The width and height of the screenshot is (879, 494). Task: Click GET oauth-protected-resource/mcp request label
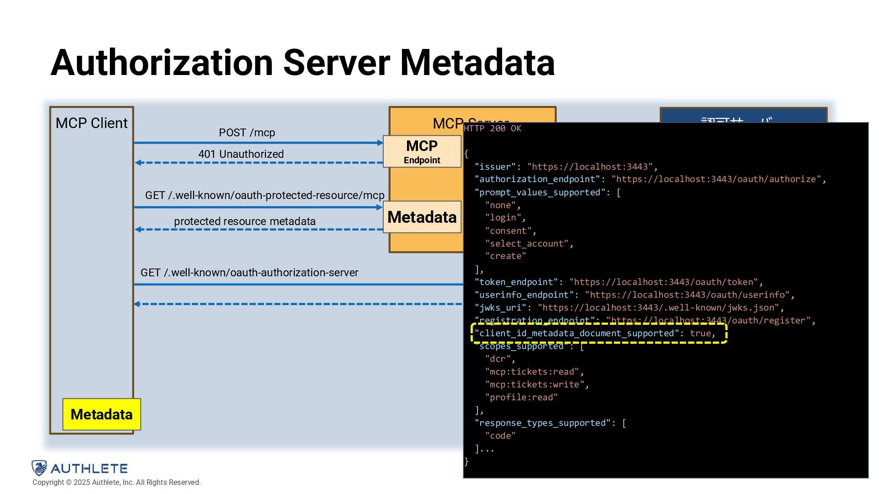pos(265,195)
